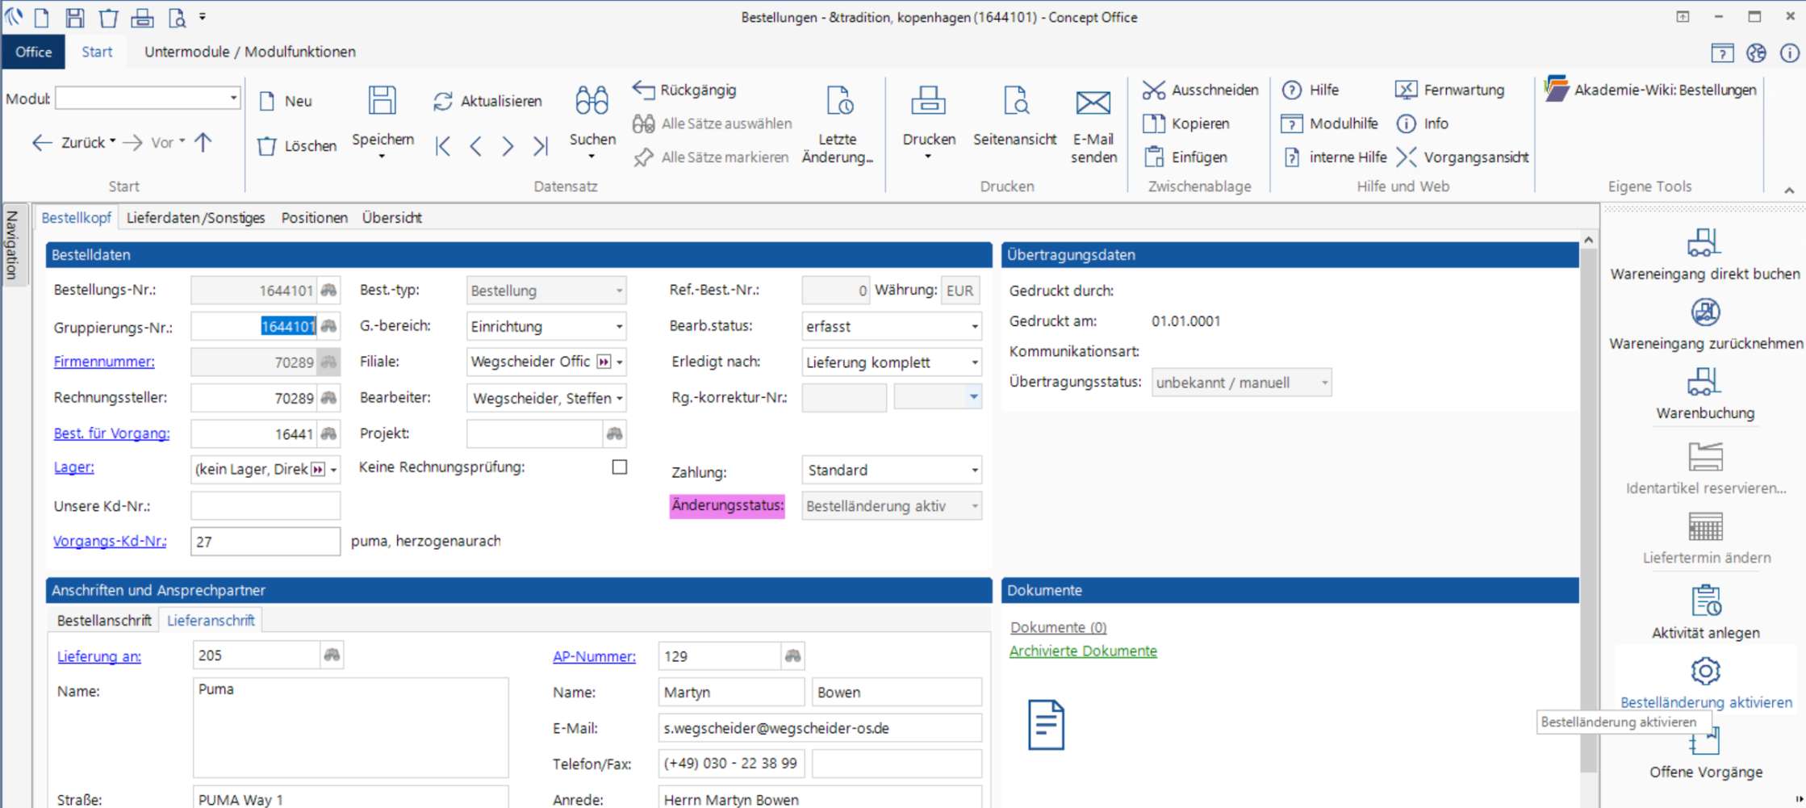Open the Office menu tab
This screenshot has width=1806, height=808.
[33, 52]
